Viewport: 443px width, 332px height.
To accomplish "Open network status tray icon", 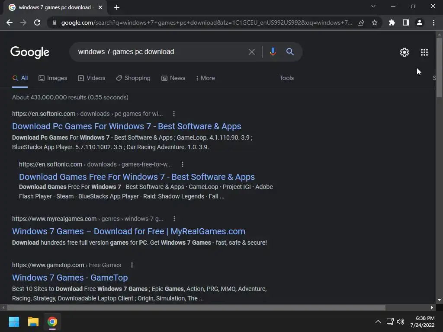I will click(390, 322).
